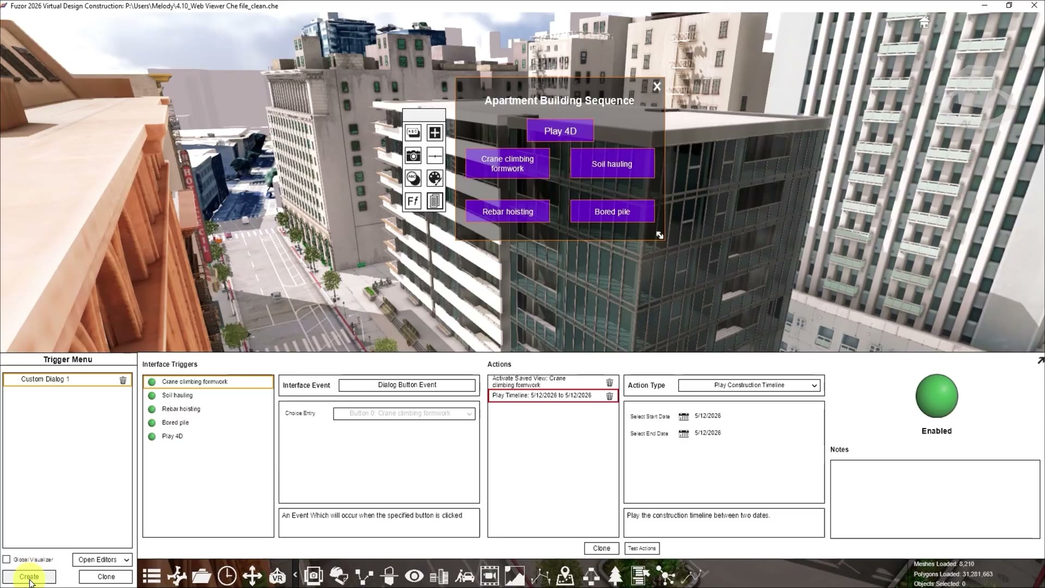1045x588 pixels.
Task: Select the Soil hauling interface trigger
Action: point(208,396)
